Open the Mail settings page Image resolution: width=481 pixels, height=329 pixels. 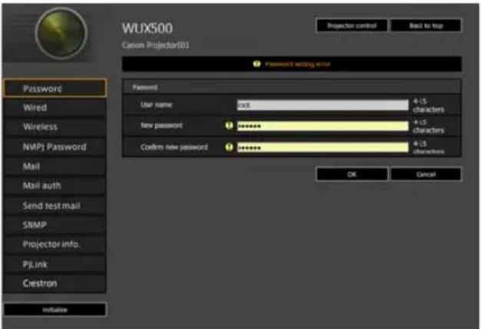pos(55,166)
